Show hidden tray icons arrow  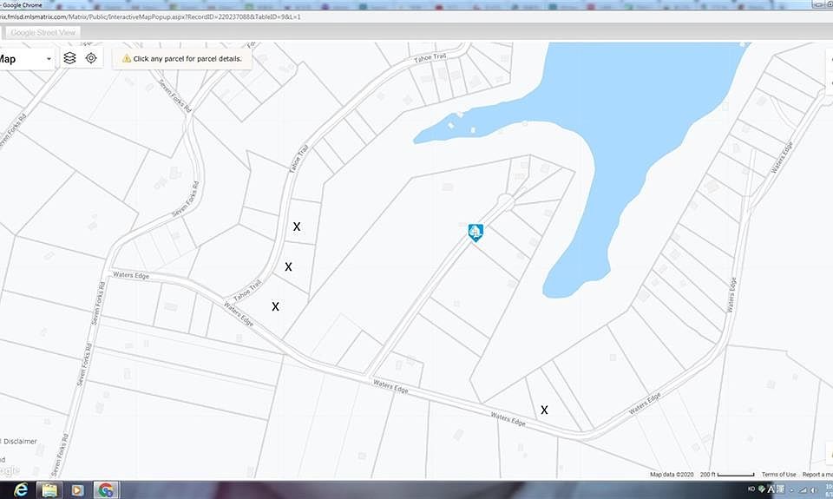point(792,490)
